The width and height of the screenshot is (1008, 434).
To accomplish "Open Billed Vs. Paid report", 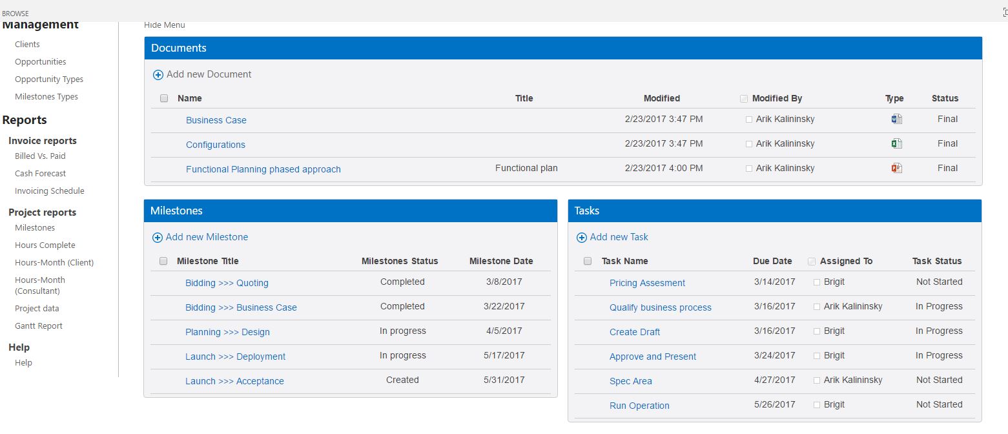I will 40,156.
